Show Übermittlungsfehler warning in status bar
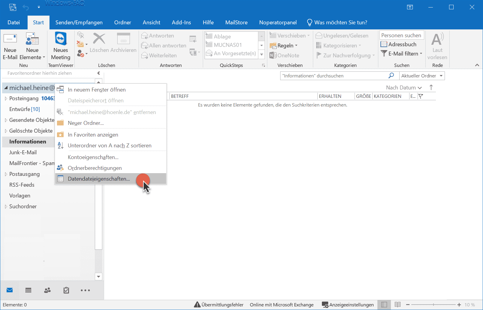 click(x=219, y=305)
